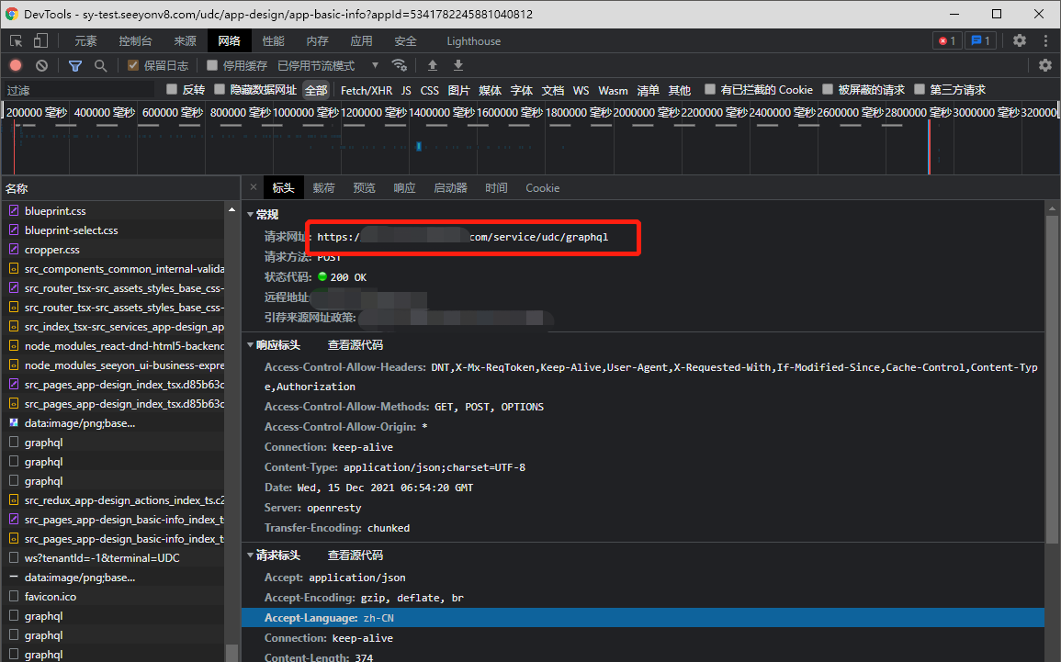Open the 载荷 request tab
1061x662 pixels.
pyautogui.click(x=323, y=187)
